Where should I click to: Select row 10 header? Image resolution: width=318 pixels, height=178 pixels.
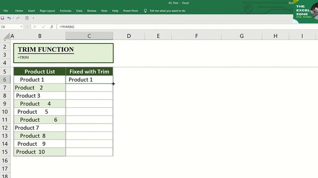[5, 112]
